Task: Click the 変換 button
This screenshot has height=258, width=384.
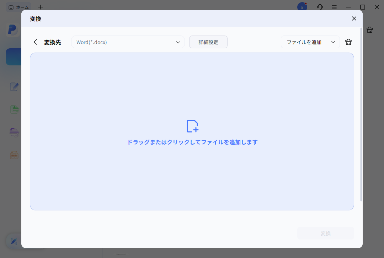Action: [x=325, y=233]
